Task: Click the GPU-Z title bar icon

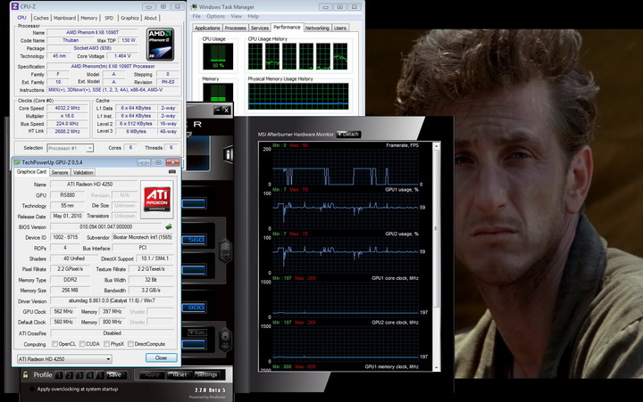Action: pos(17,162)
